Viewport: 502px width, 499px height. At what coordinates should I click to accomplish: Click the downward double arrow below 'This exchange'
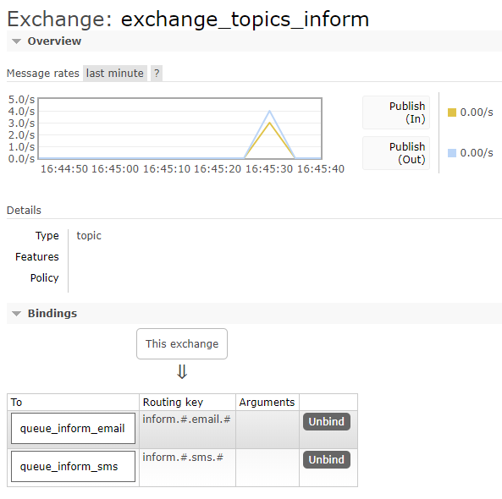pos(182,371)
